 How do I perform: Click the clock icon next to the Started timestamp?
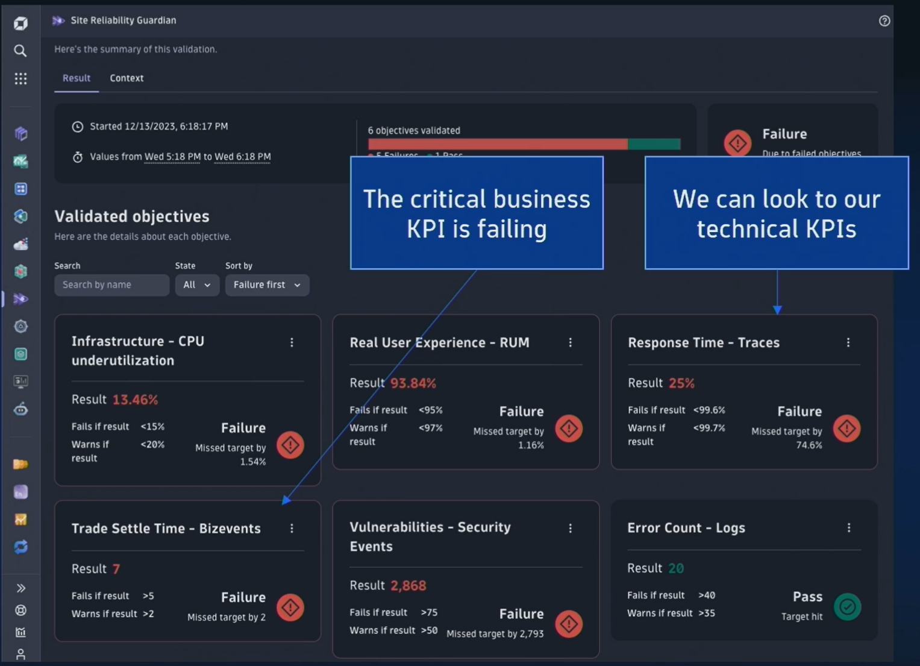[77, 127]
